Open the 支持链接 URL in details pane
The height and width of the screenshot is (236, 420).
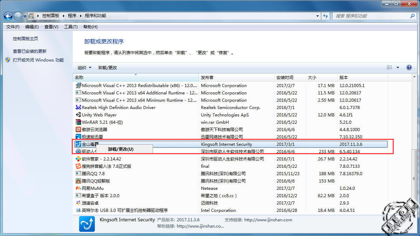(268, 220)
